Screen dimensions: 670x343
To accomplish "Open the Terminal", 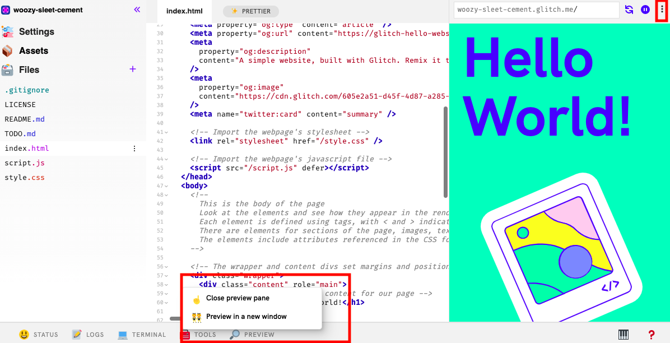I will (x=142, y=335).
